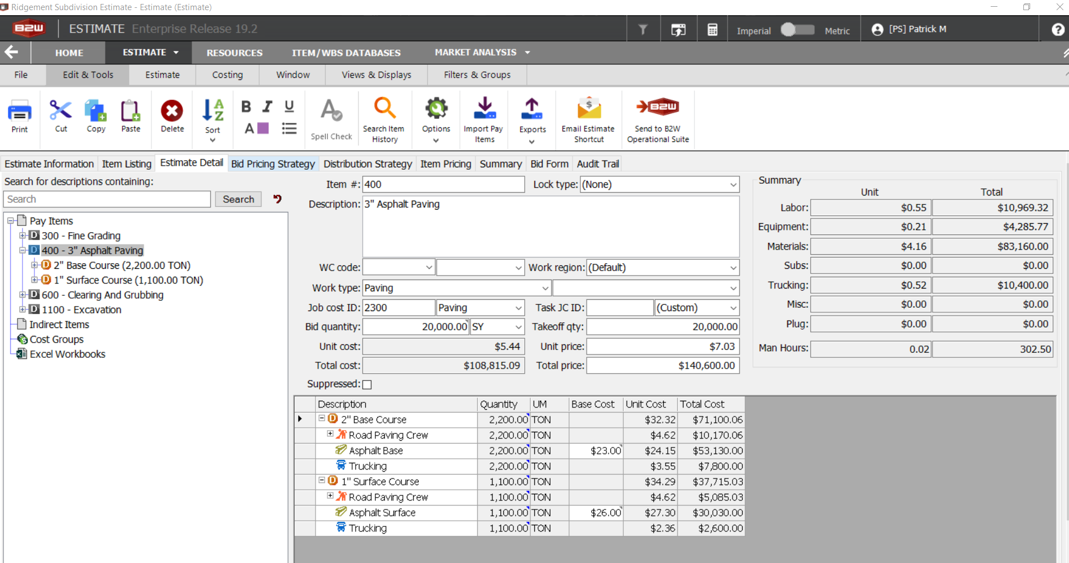Toggle Italic formatting
1069x563 pixels.
point(268,107)
